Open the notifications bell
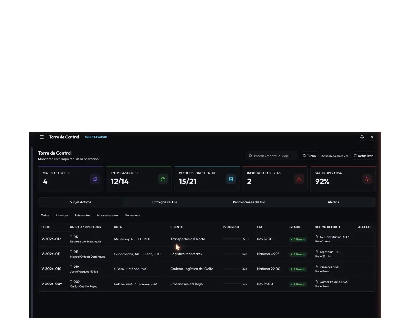This screenshot has height=331, width=410. click(362, 137)
